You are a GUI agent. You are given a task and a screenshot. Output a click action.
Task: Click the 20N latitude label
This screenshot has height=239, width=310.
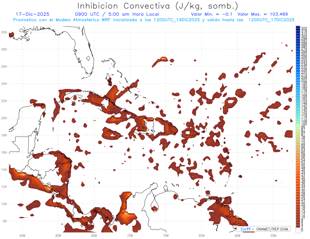4,118
